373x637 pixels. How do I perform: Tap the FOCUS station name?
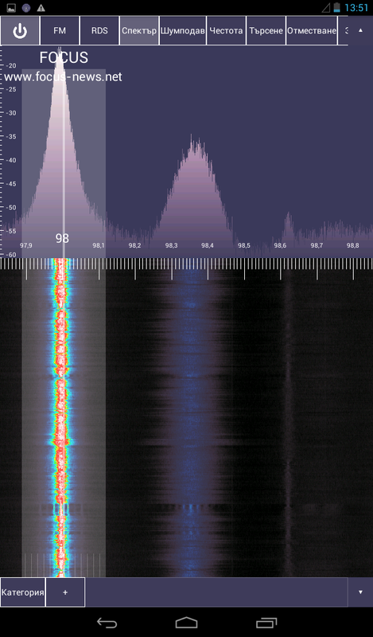[x=64, y=58]
